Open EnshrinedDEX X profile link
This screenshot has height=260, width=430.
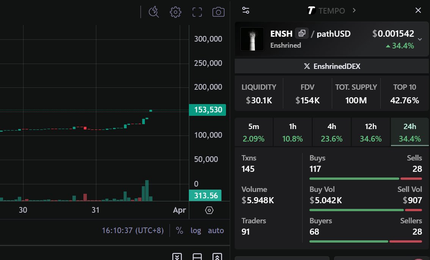[x=332, y=66]
